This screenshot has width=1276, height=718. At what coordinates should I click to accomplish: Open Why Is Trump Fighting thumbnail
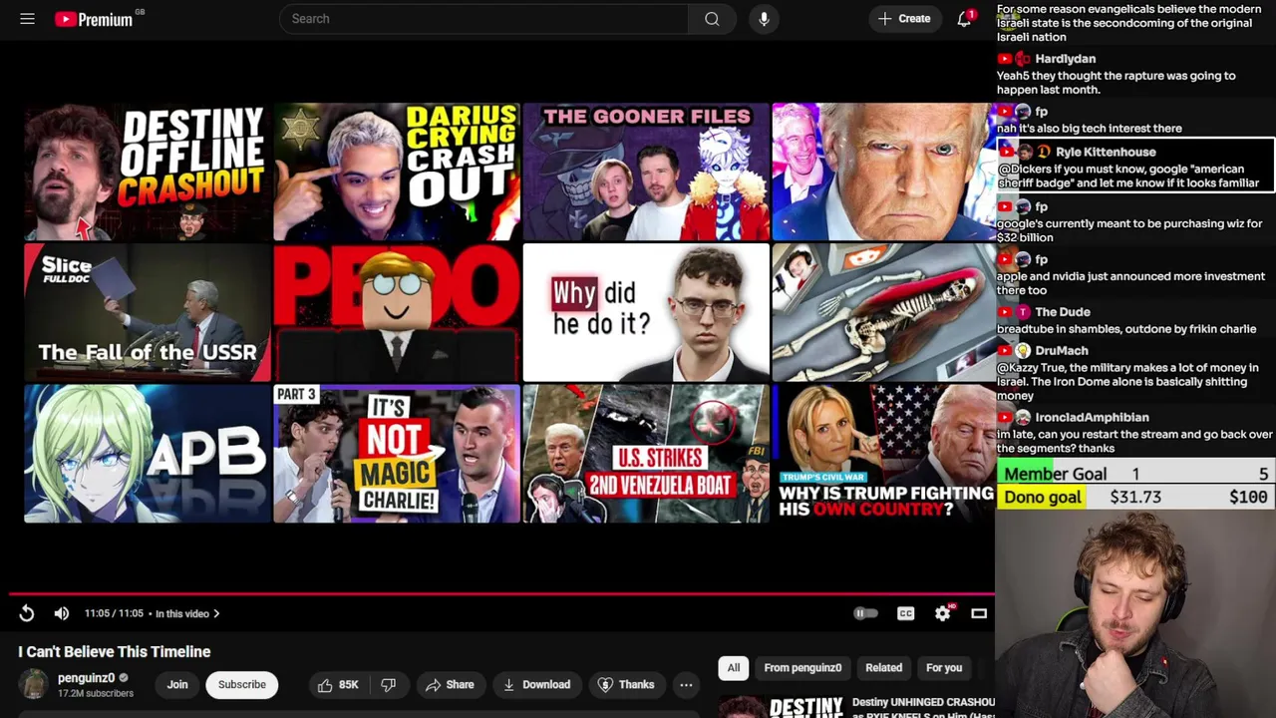tap(883, 454)
